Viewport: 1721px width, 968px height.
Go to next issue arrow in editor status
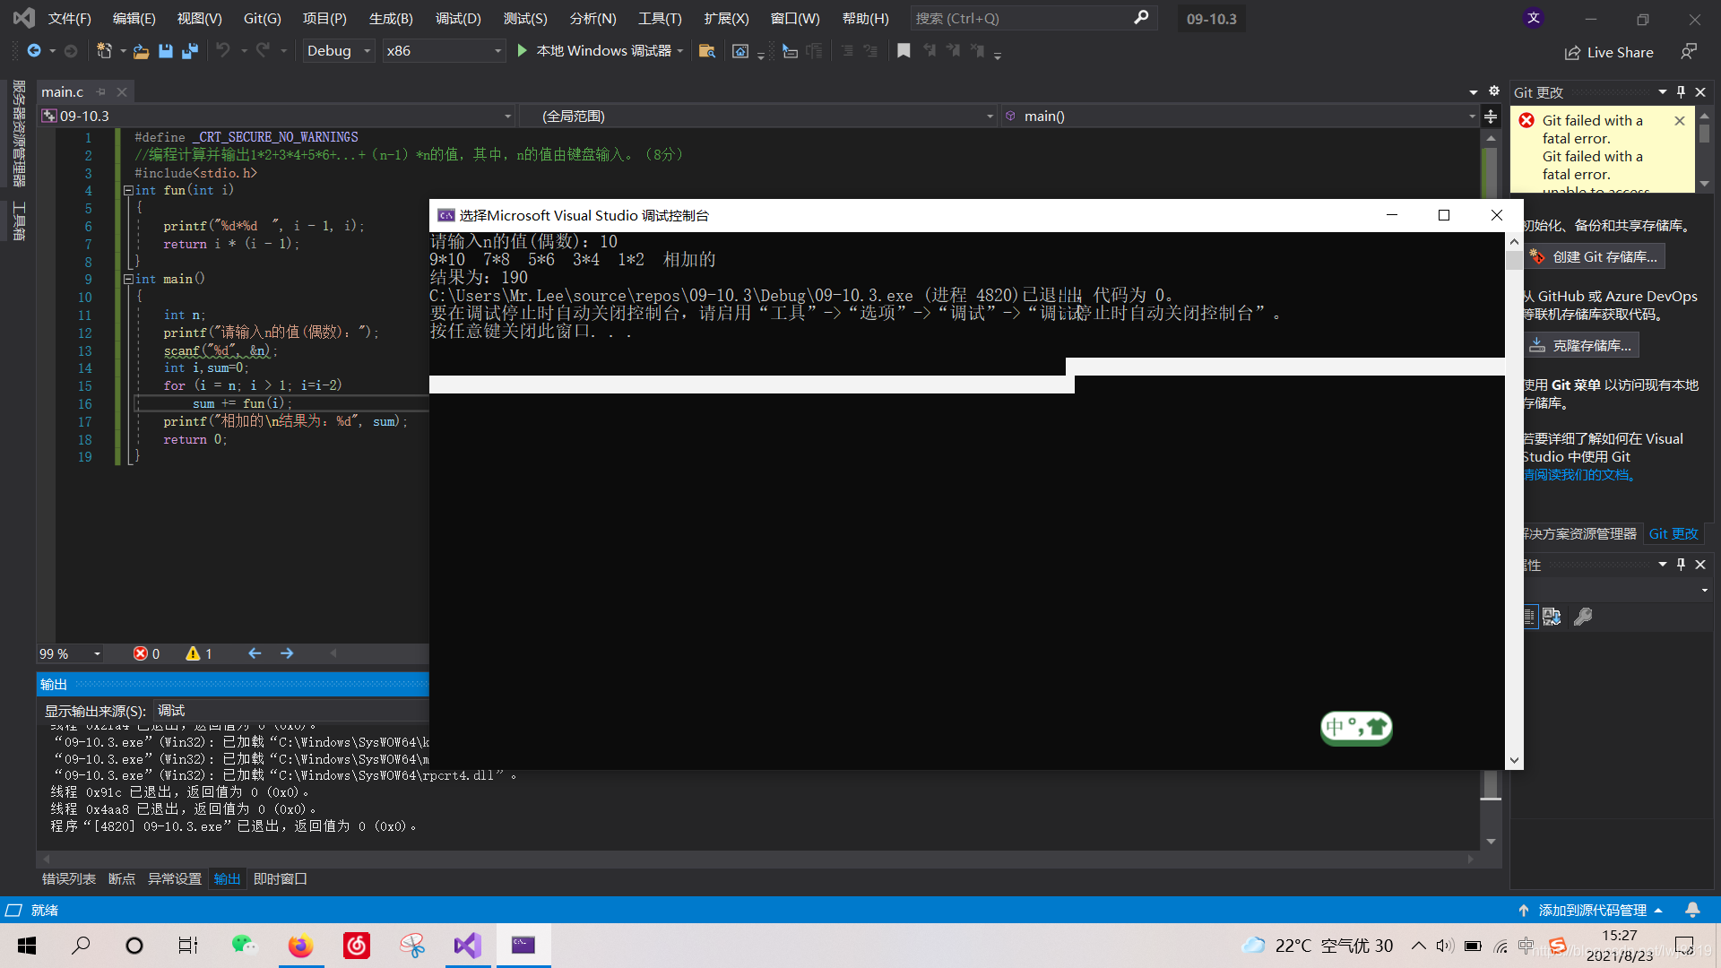click(x=287, y=653)
